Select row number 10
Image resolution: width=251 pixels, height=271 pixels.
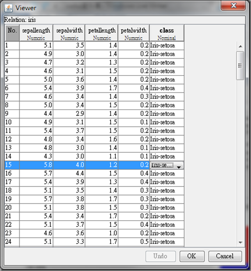pos(12,122)
